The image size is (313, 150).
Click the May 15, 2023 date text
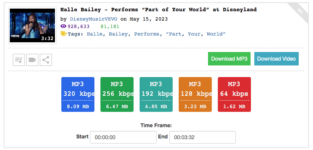(149, 19)
